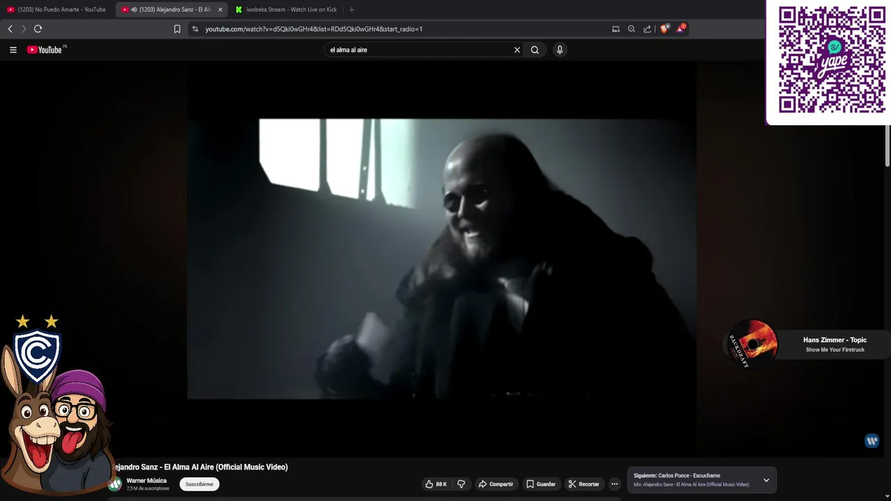Click the video player to pause
This screenshot has height=501, width=891.
441,259
